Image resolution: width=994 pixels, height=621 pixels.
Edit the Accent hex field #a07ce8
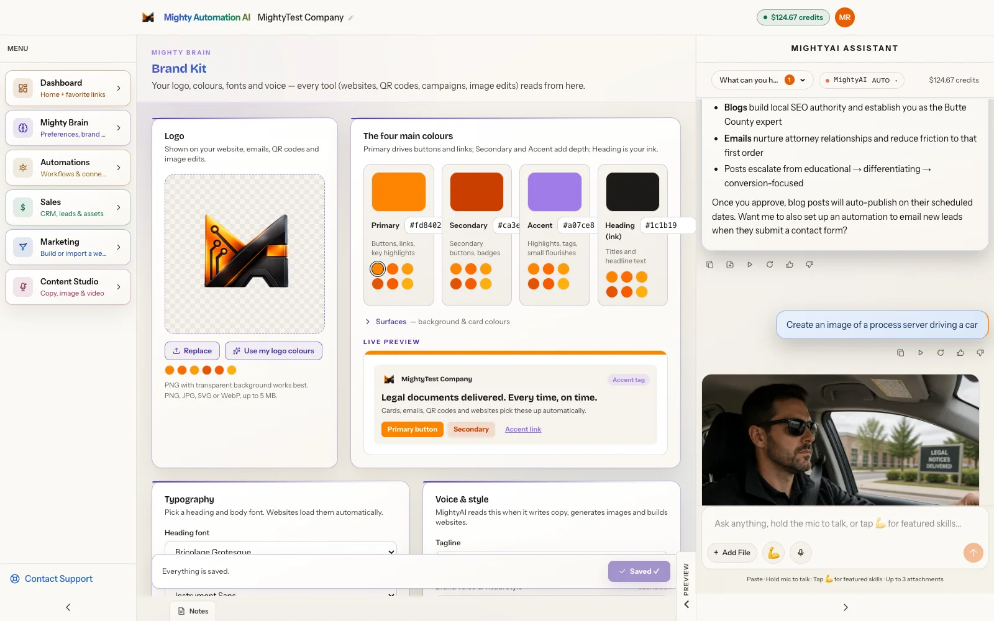578,225
